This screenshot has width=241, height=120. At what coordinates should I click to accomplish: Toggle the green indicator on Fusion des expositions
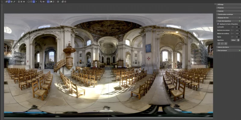point(239,21)
